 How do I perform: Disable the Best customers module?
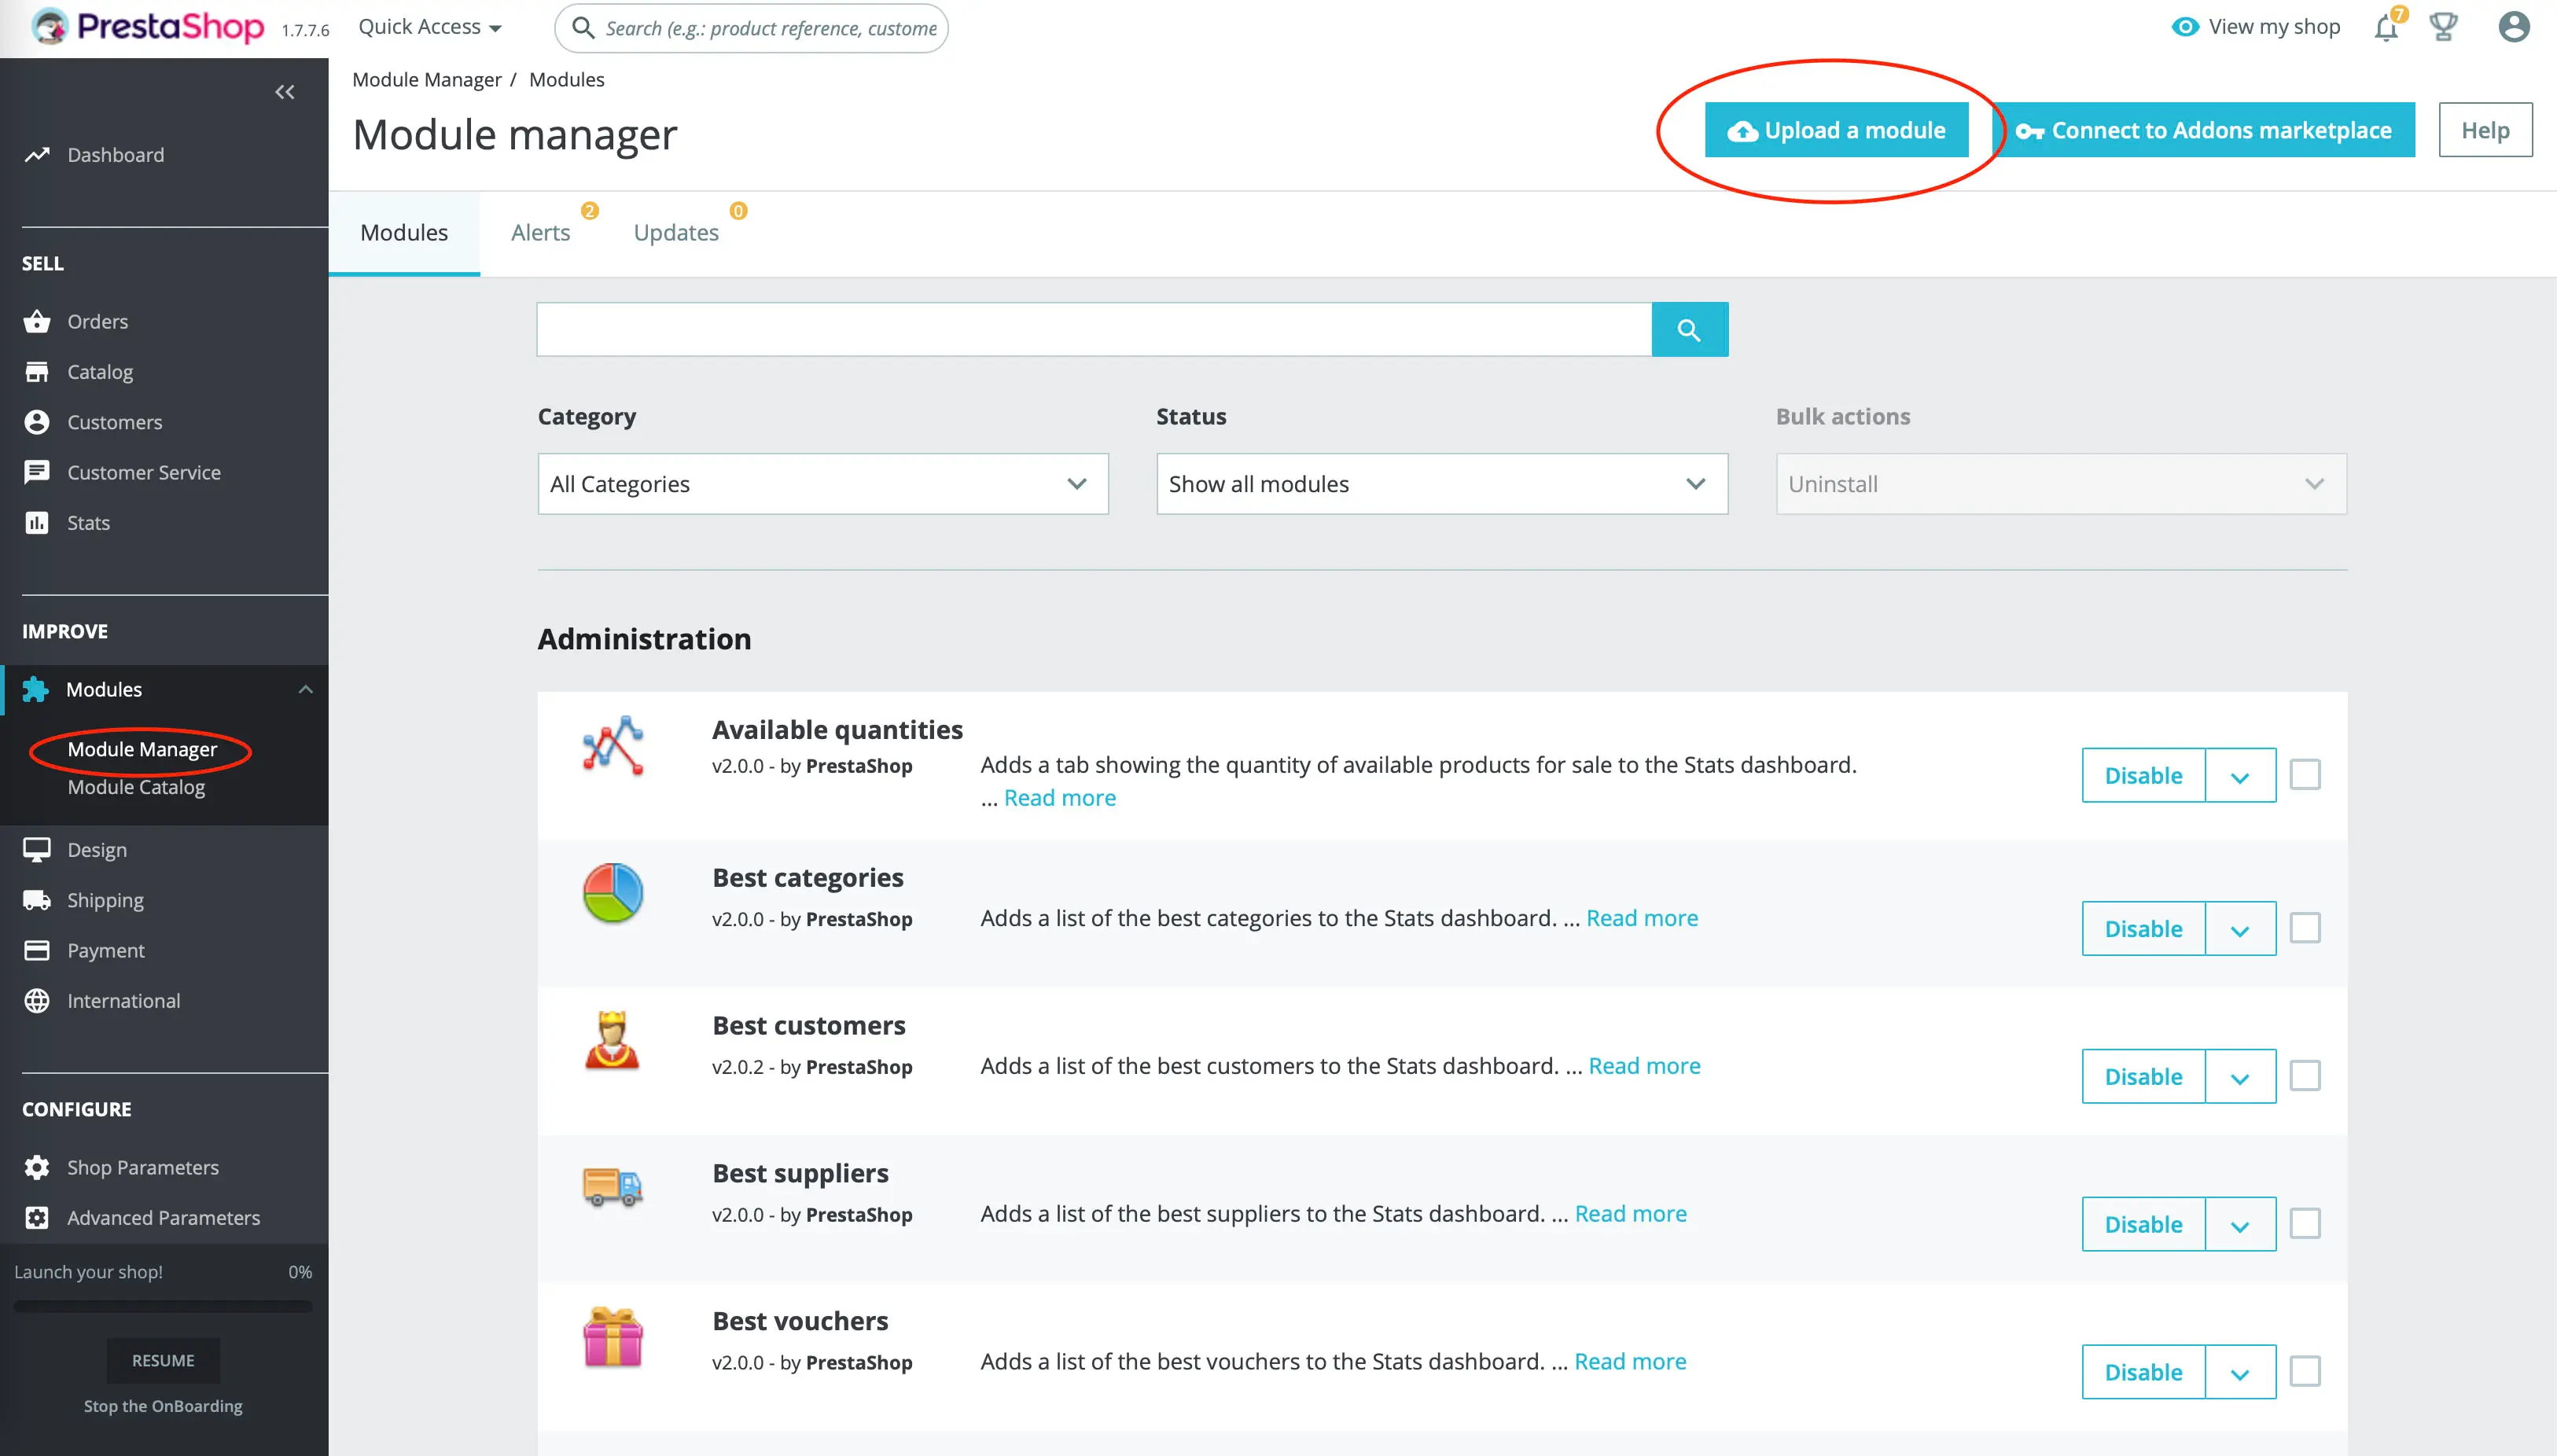[x=2143, y=1077]
